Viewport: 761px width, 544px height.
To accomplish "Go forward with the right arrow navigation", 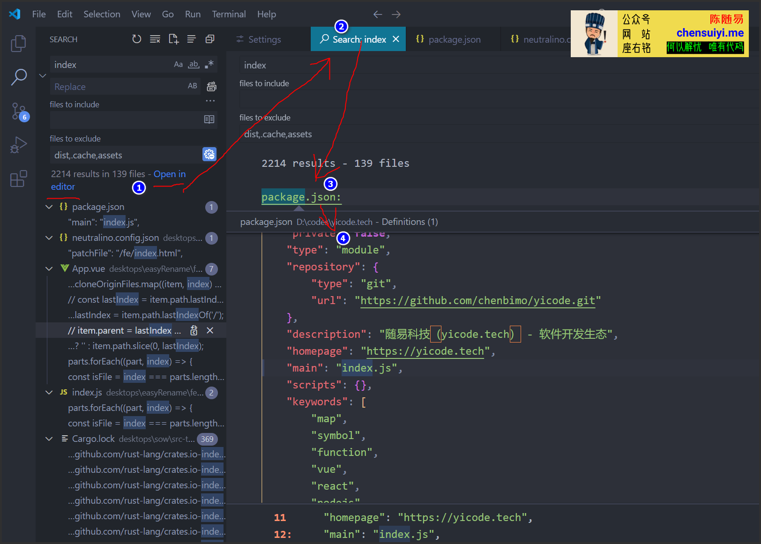I will pos(396,15).
